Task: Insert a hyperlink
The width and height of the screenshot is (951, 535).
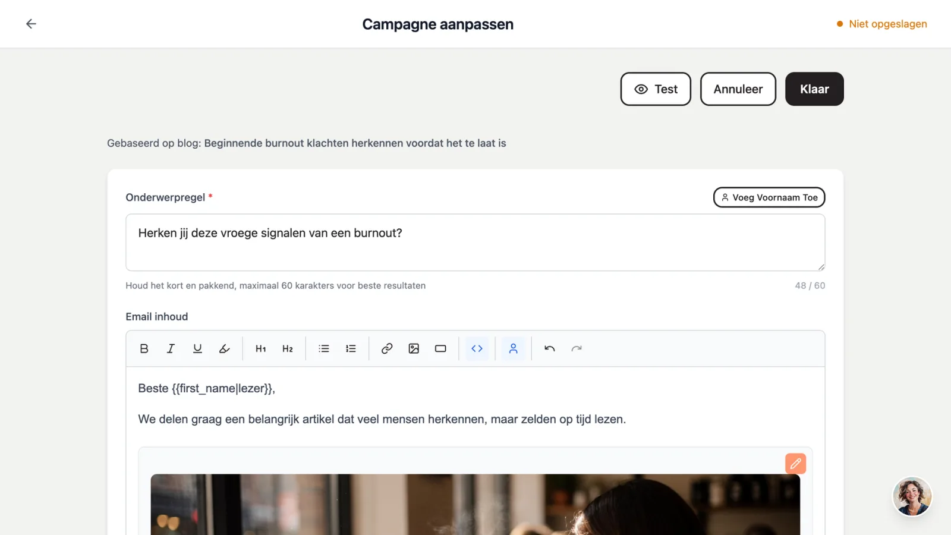Action: (387, 348)
